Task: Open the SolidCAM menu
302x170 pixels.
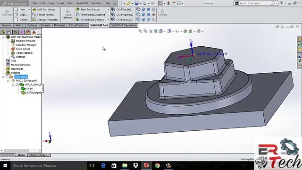Action: pos(82,3)
